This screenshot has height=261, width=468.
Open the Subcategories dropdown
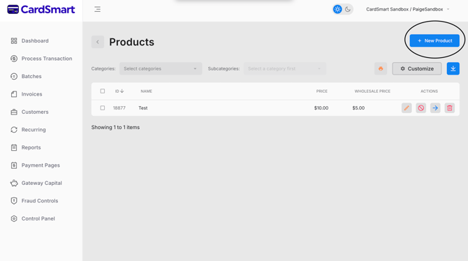pos(285,68)
